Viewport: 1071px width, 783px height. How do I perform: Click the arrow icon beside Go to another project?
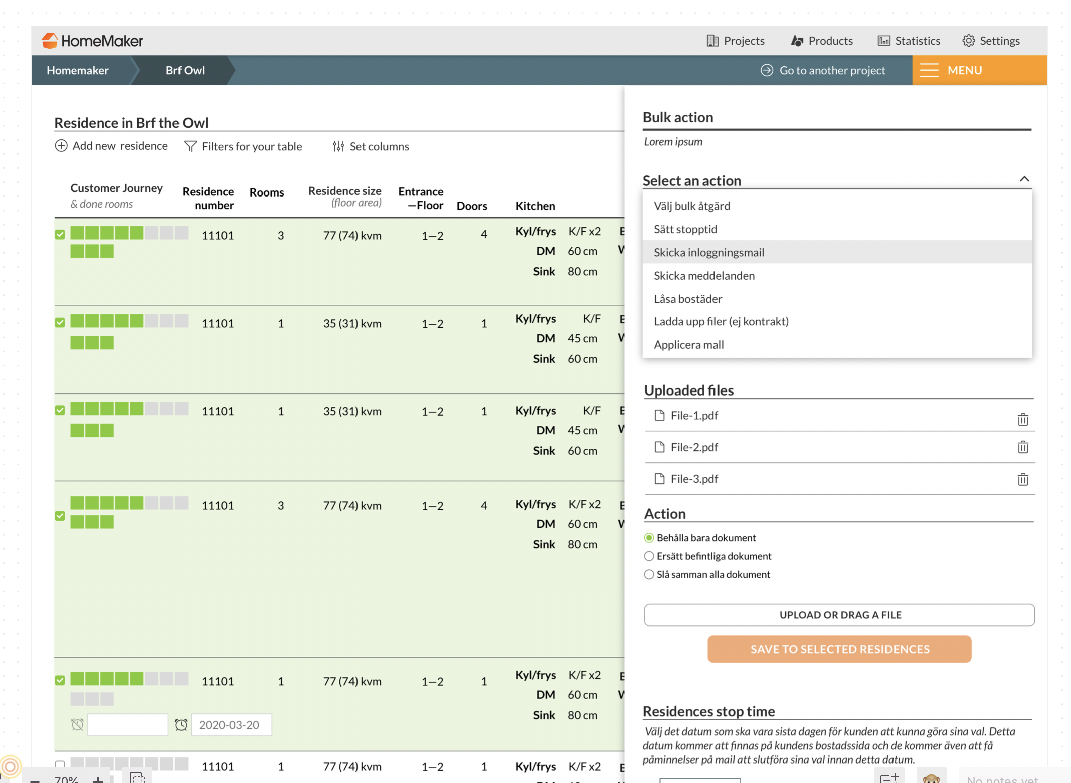pyautogui.click(x=767, y=70)
